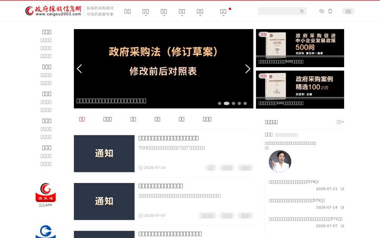This screenshot has height=238, width=380.
Task: Open the 政府采购法（修订草案）banner
Action: pyautogui.click(x=164, y=69)
